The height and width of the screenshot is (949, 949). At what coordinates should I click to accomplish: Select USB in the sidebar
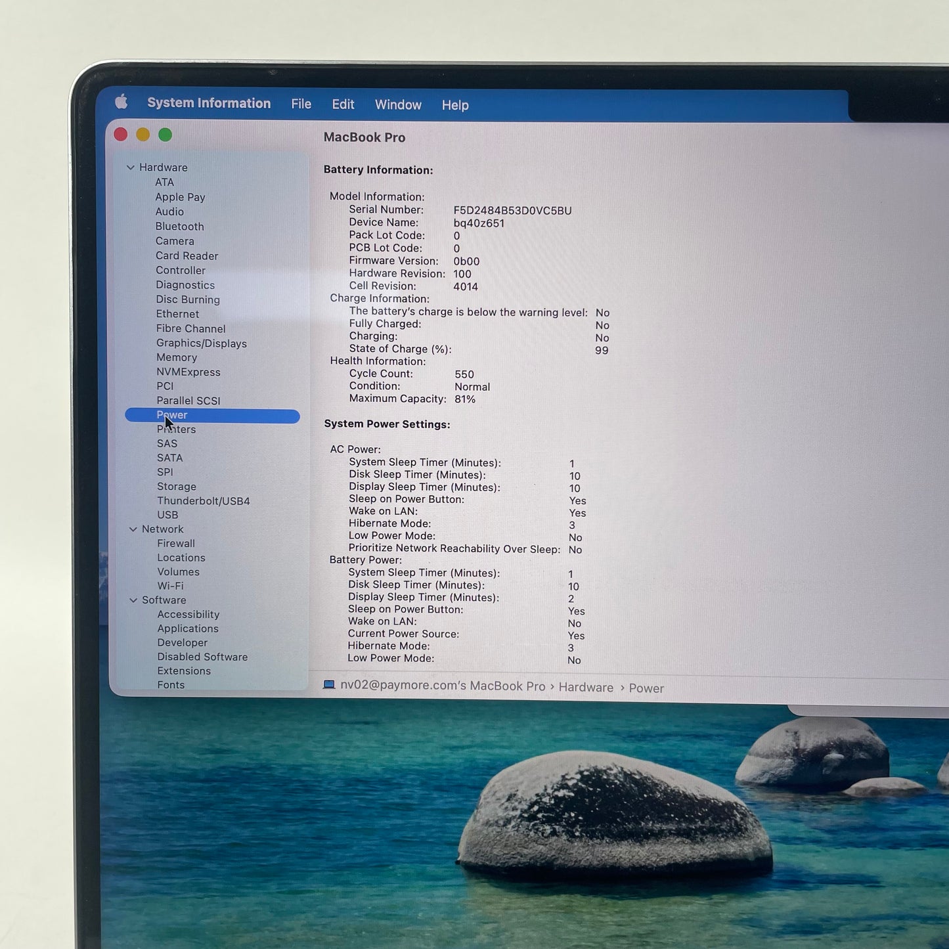tap(167, 515)
